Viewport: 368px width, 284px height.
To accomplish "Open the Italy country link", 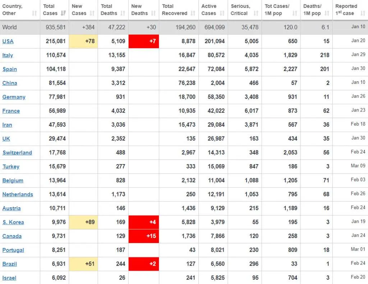I will click(8, 55).
